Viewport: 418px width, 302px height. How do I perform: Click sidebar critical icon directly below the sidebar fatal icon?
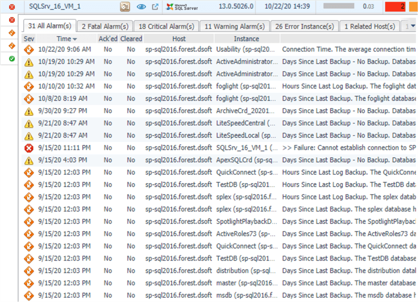click(12, 33)
